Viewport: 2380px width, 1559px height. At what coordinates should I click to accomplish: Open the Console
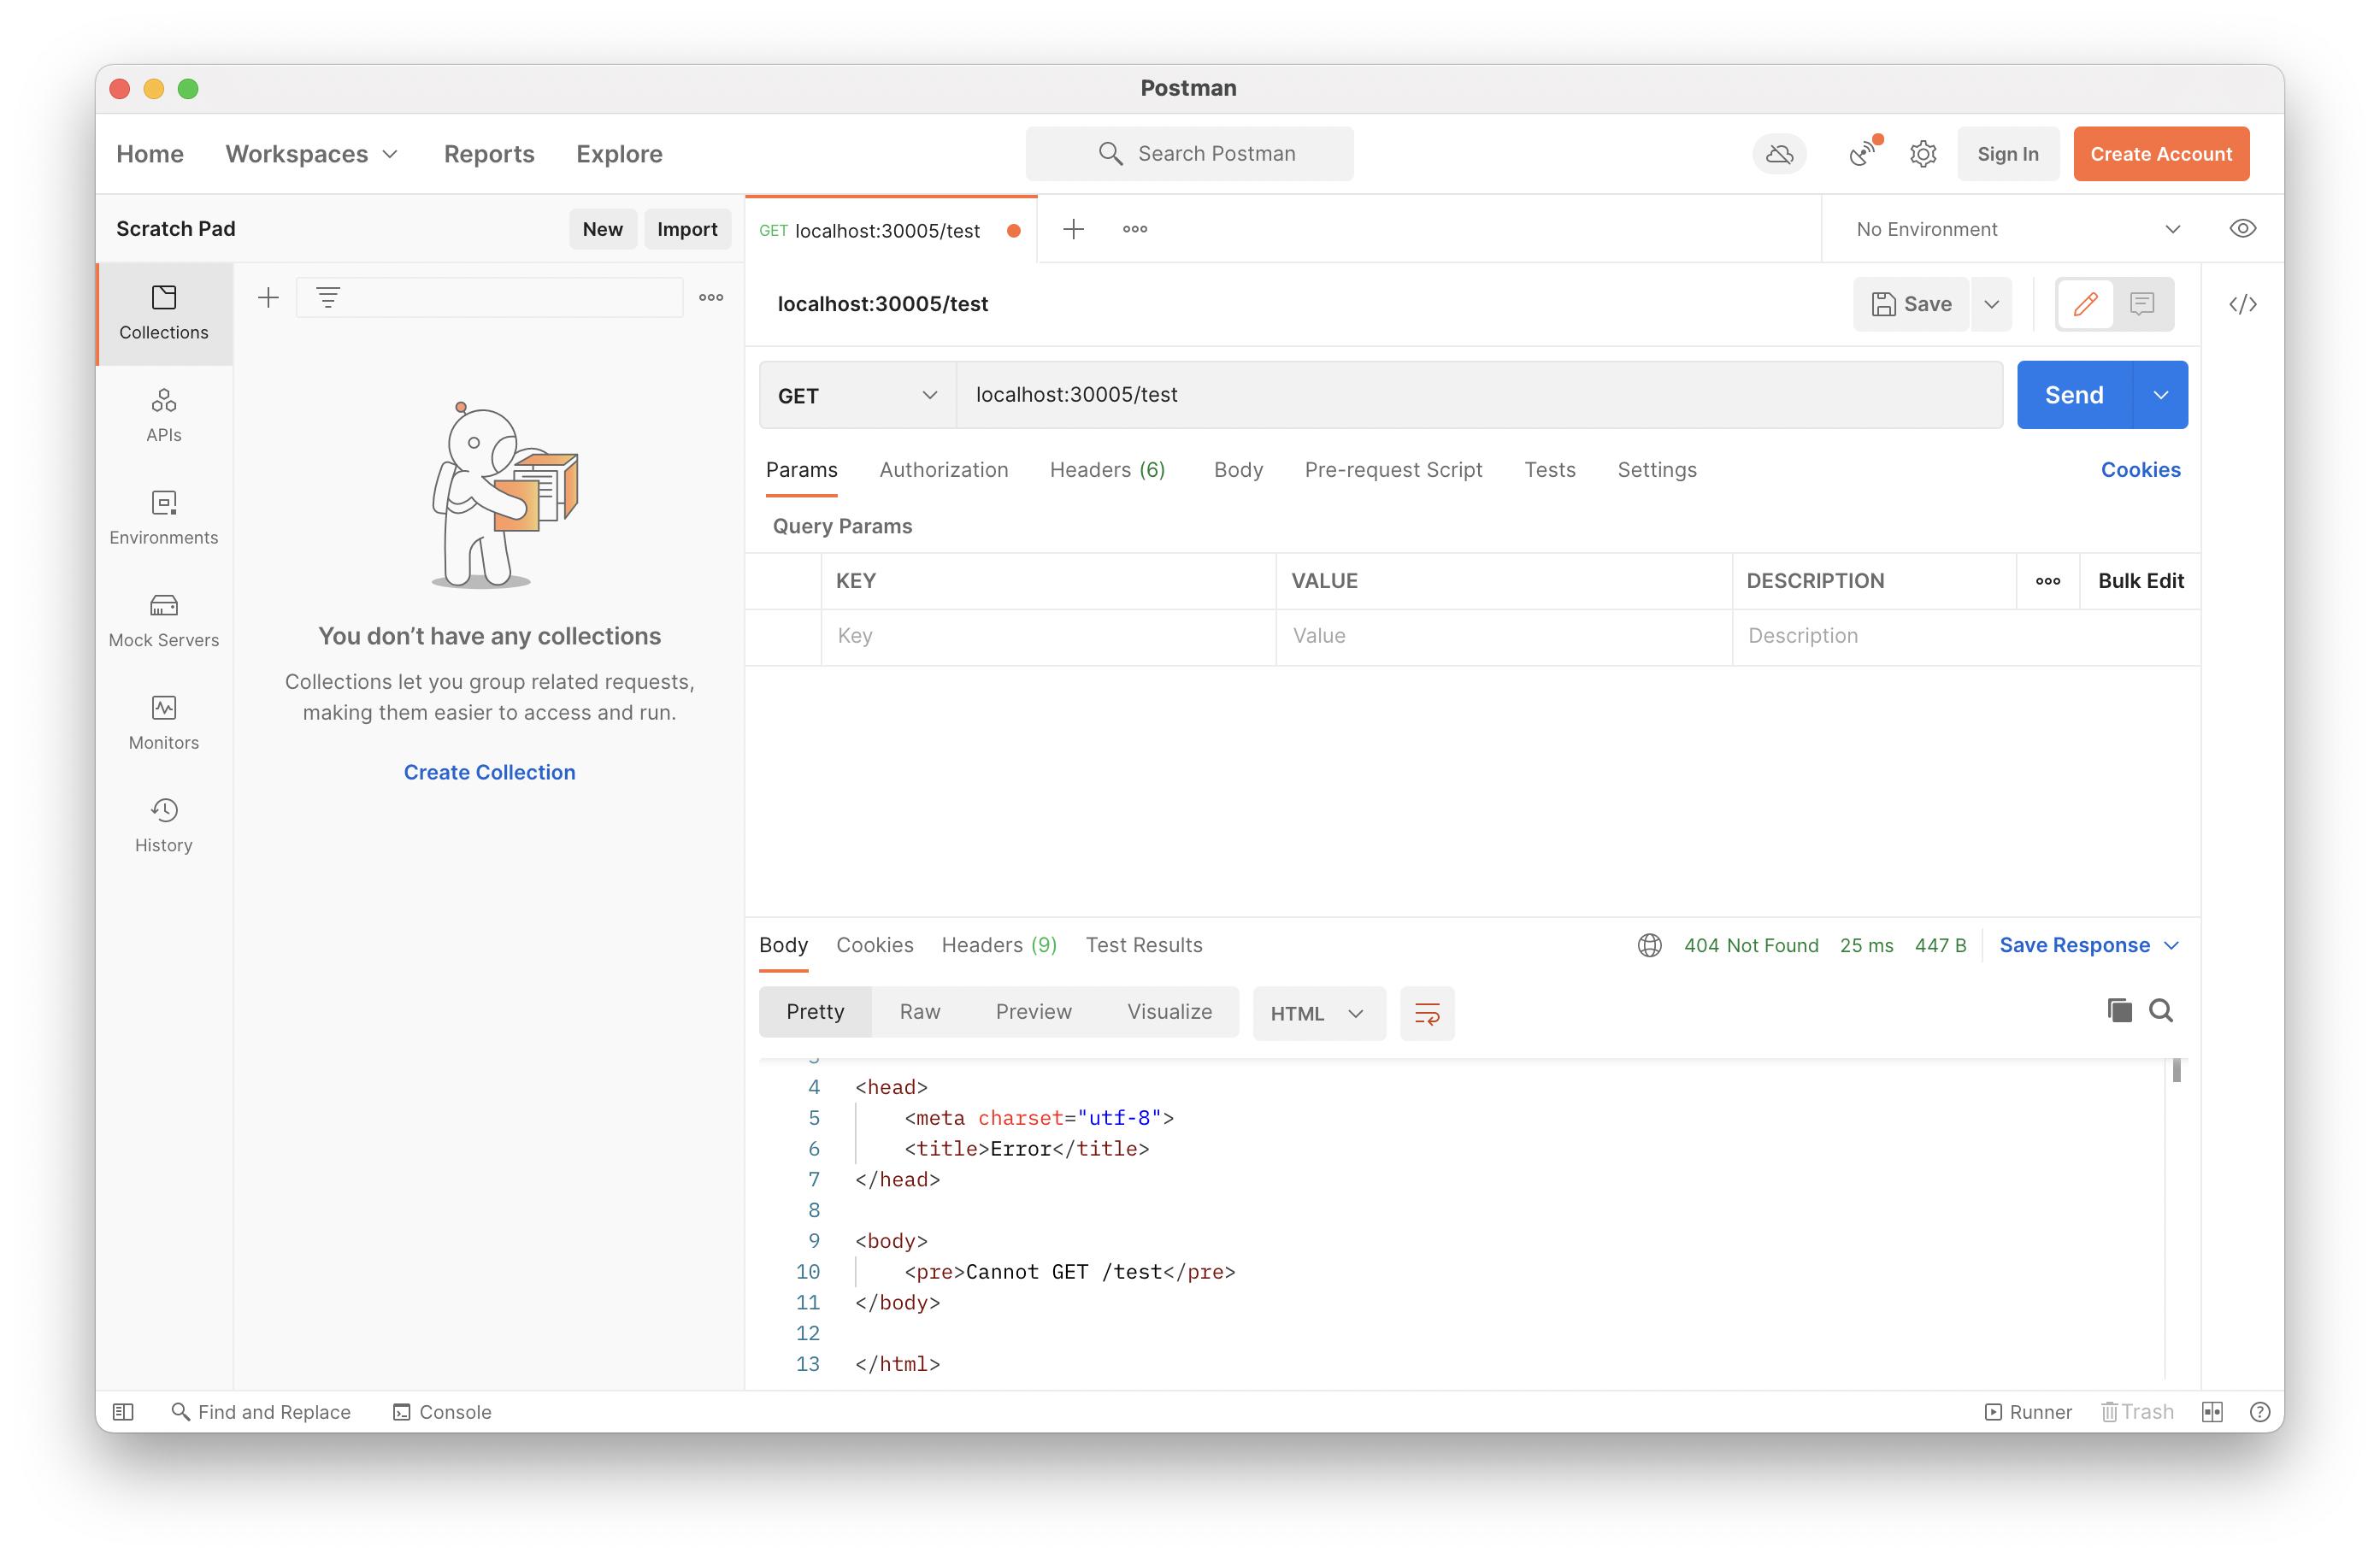tap(441, 1412)
